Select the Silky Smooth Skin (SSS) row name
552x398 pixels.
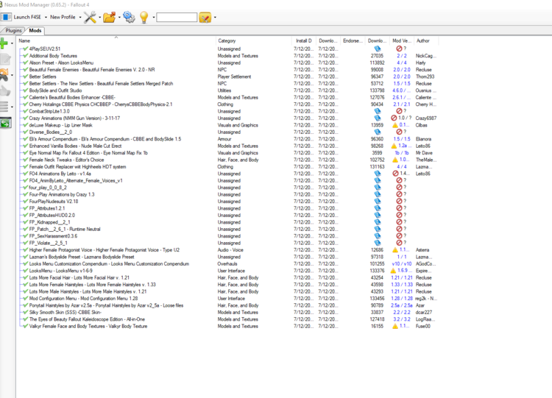click(x=65, y=313)
